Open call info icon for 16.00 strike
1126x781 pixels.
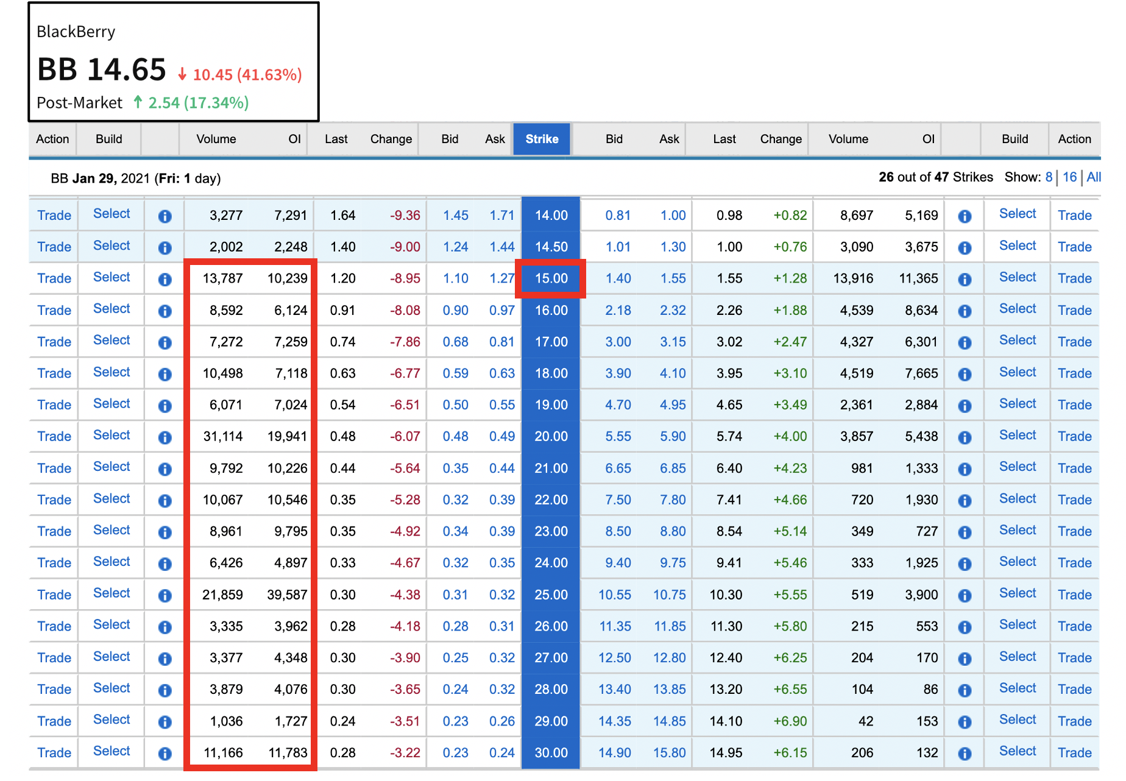pyautogui.click(x=165, y=311)
